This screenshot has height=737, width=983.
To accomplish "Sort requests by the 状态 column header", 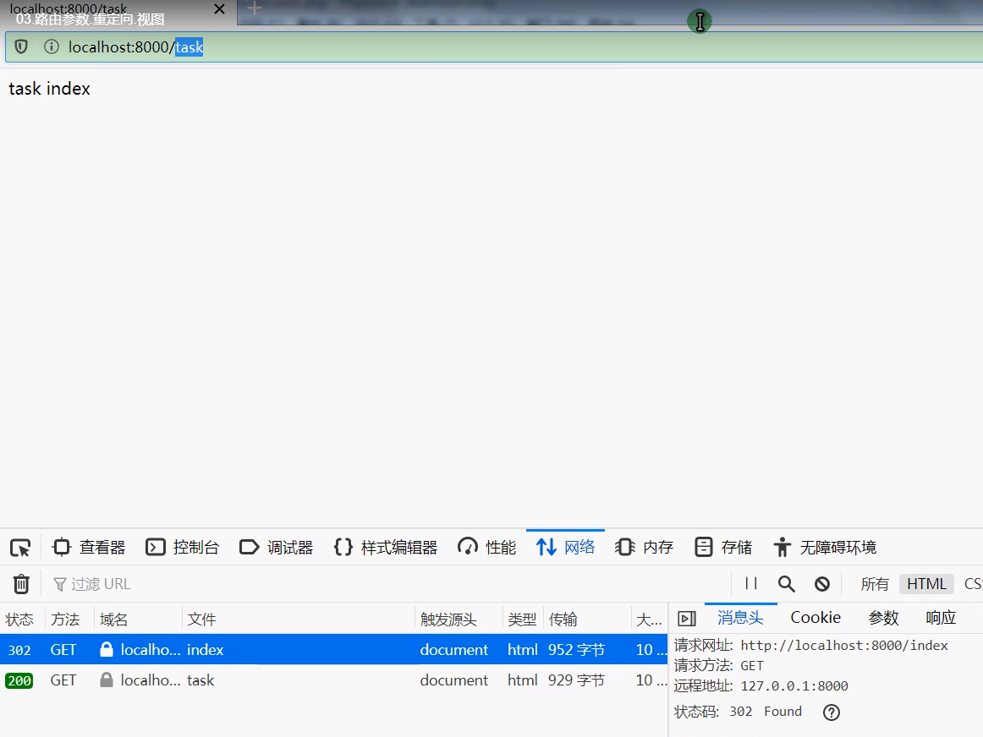I will point(20,620).
